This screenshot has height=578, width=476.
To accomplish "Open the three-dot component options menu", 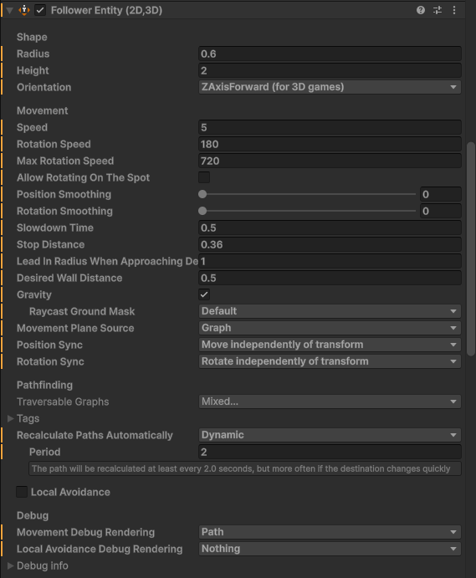I will pos(454,10).
